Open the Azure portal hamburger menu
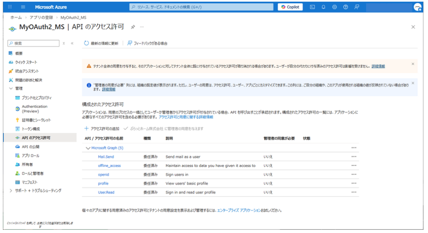The width and height of the screenshot is (428, 233). tap(23, 7)
